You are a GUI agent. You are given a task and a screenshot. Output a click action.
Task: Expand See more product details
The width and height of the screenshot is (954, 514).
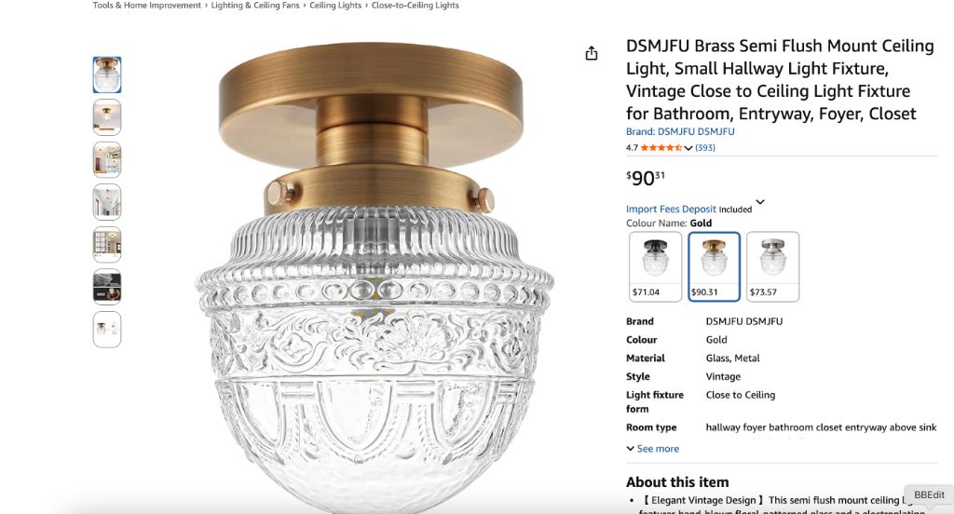tap(652, 449)
